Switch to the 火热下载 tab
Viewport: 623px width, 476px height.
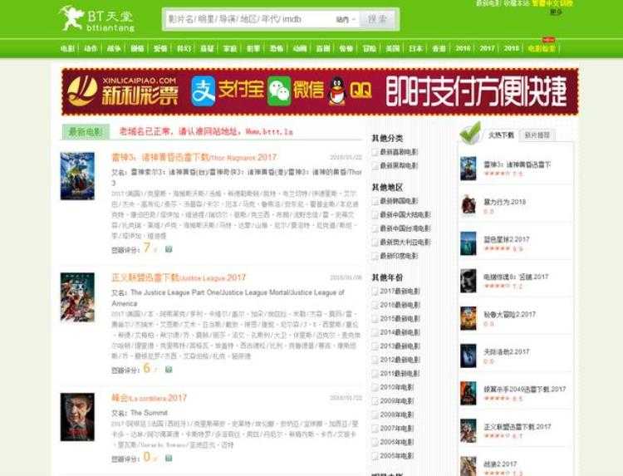(502, 134)
